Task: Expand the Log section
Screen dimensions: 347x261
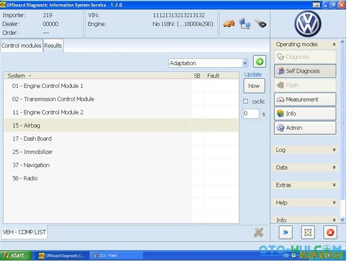Action: [x=305, y=150]
